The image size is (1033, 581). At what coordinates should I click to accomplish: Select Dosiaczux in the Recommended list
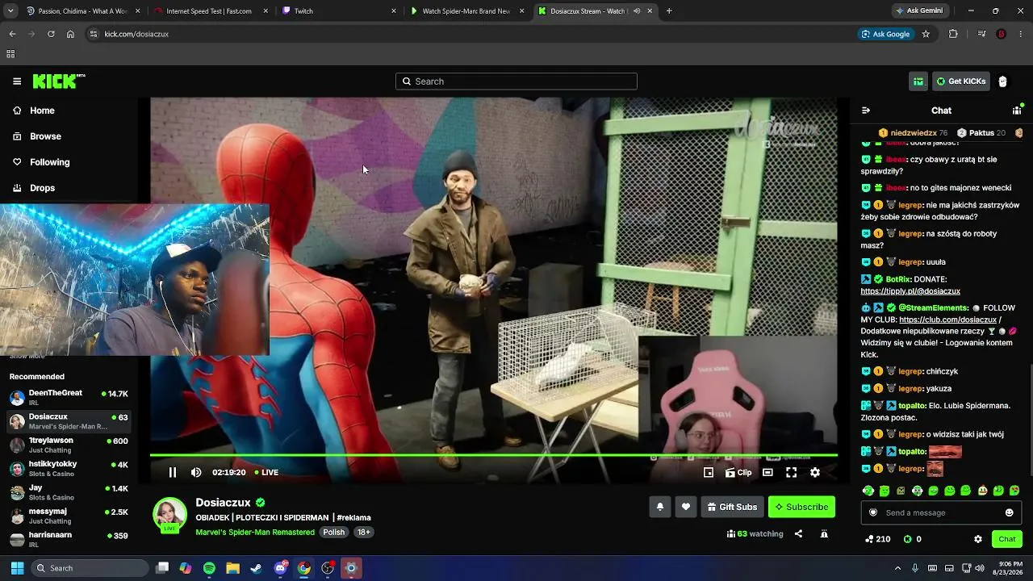tap(69, 421)
